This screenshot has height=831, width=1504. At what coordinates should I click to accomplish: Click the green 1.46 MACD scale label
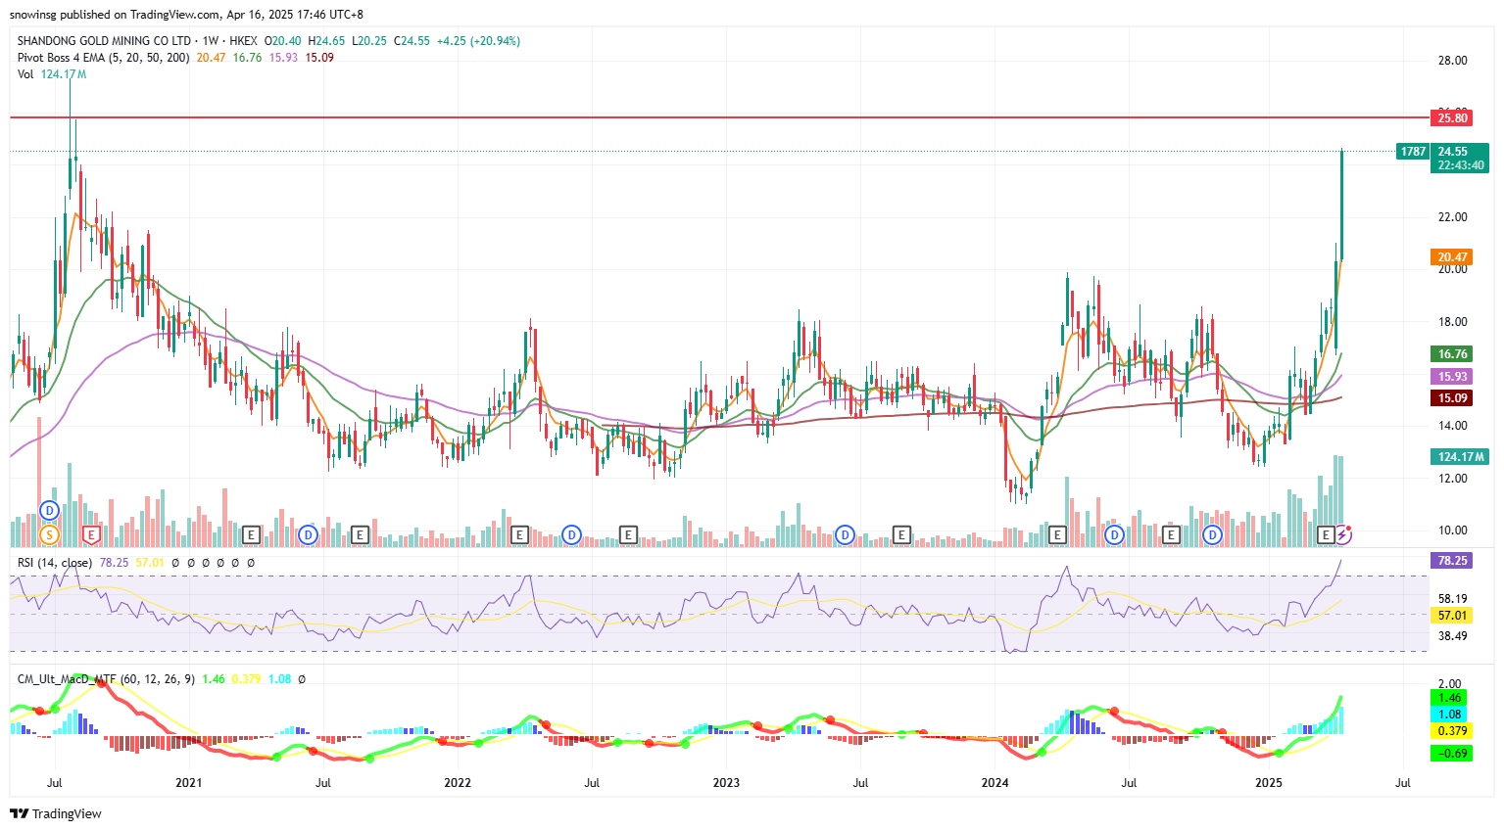coord(1451,698)
